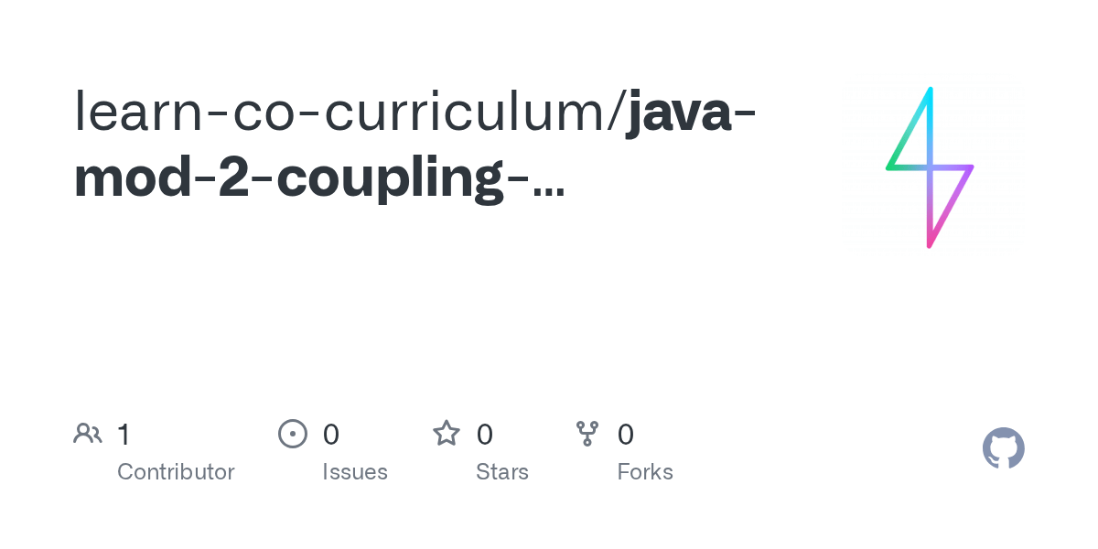
Task: Click the green left corner of lightning bolt
Action: point(890,166)
